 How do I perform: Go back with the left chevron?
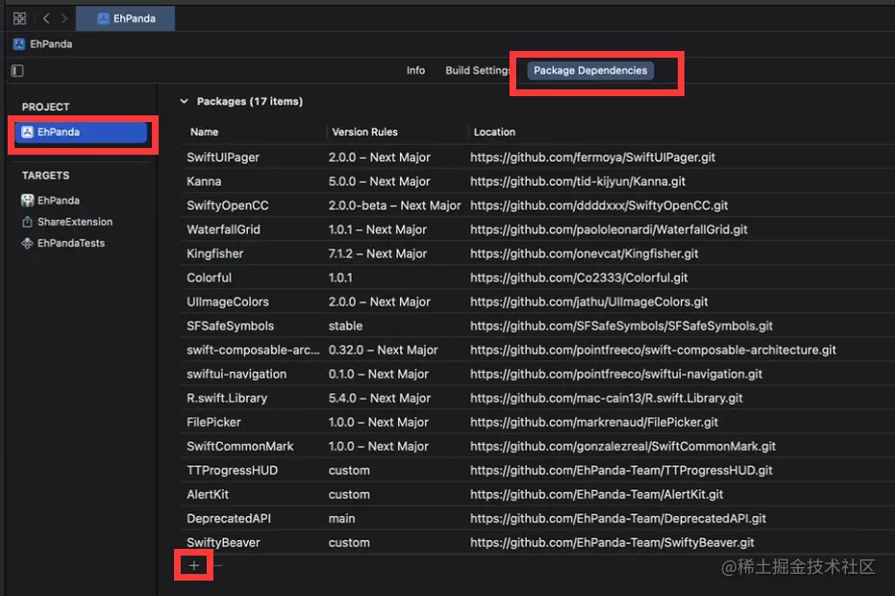pos(46,18)
